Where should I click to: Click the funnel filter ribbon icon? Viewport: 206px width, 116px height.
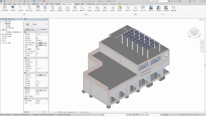(75, 8)
